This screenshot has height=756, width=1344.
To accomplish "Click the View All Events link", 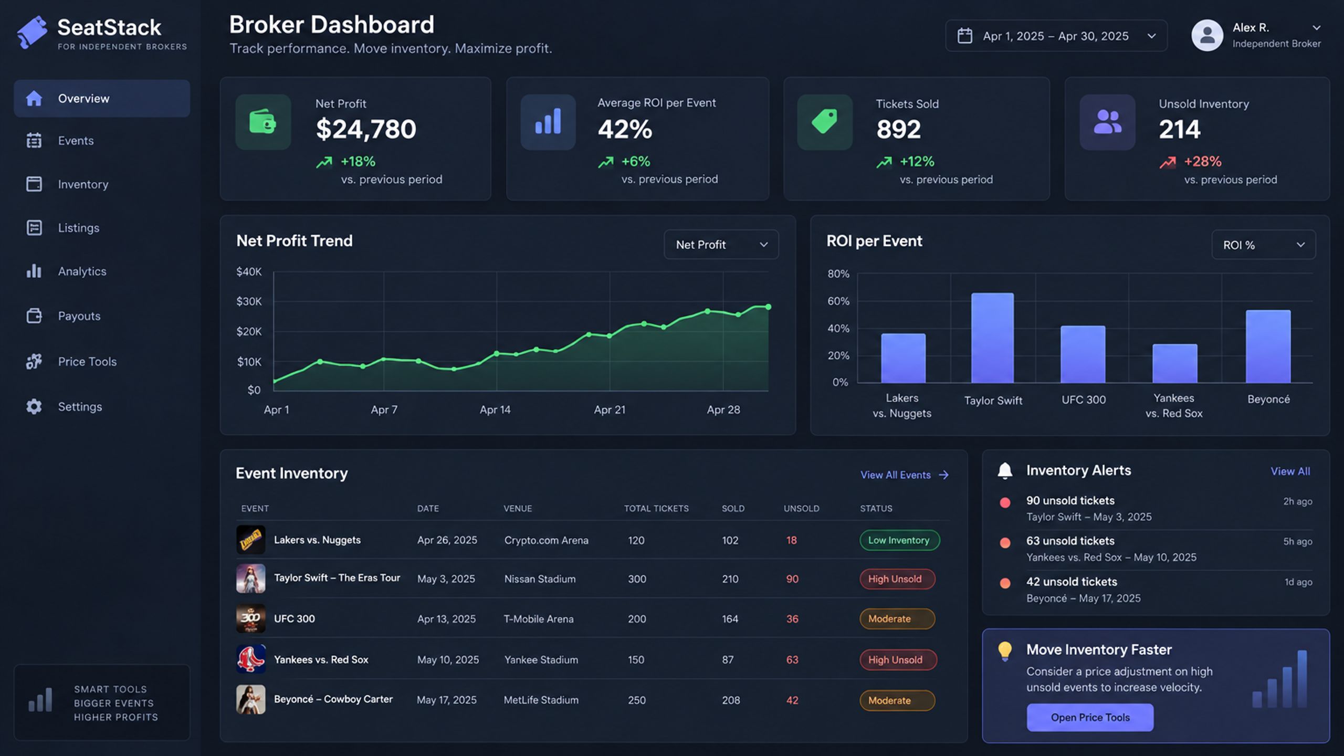I will [x=904, y=475].
